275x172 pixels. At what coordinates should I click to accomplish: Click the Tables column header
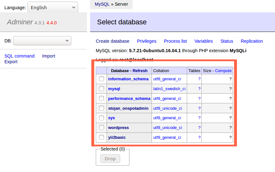point(194,71)
